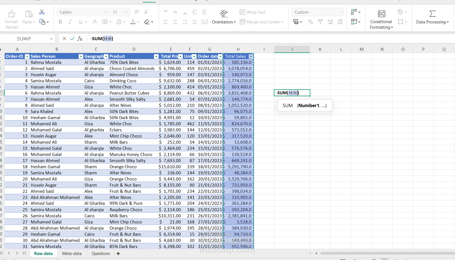The height and width of the screenshot is (260, 455).
Task: Increase font size icon
Action: point(137,12)
